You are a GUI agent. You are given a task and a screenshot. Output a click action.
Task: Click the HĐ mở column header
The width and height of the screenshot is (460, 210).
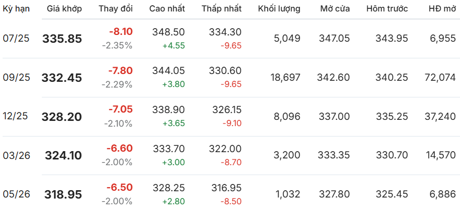tap(442, 9)
